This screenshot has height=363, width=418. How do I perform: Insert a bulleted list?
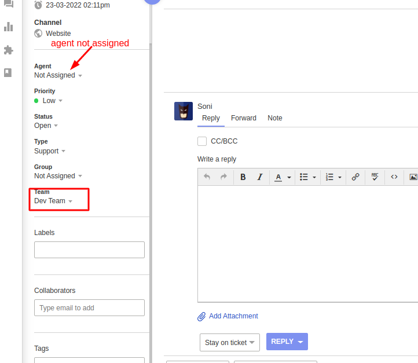pos(303,177)
